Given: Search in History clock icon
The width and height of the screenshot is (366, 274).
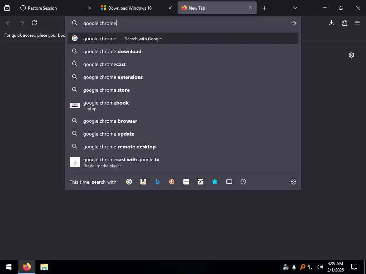Looking at the screenshot, I should 243,182.
